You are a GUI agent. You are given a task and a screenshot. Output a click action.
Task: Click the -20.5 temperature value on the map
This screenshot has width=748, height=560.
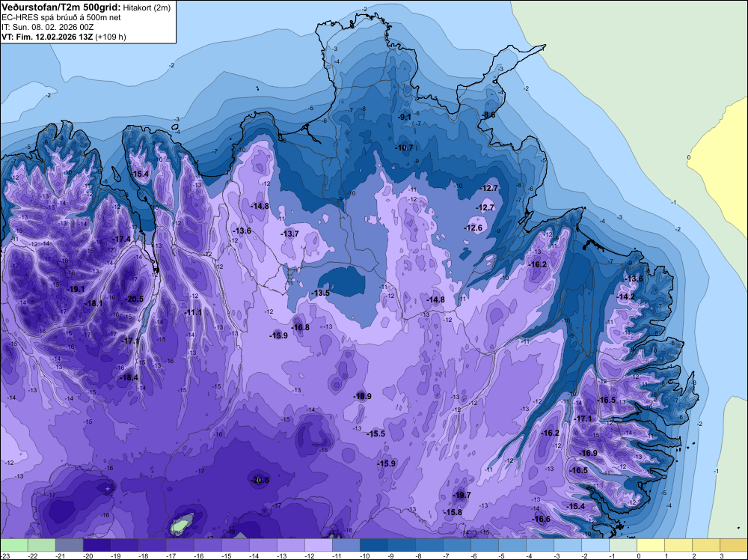(x=134, y=299)
